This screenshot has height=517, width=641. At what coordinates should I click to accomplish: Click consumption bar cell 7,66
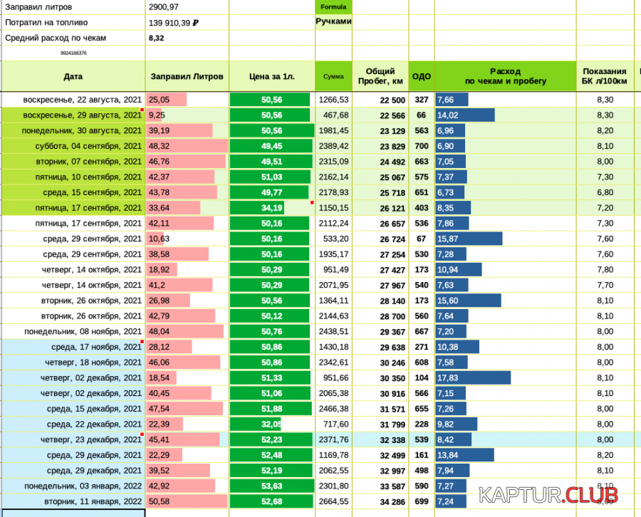(506, 100)
